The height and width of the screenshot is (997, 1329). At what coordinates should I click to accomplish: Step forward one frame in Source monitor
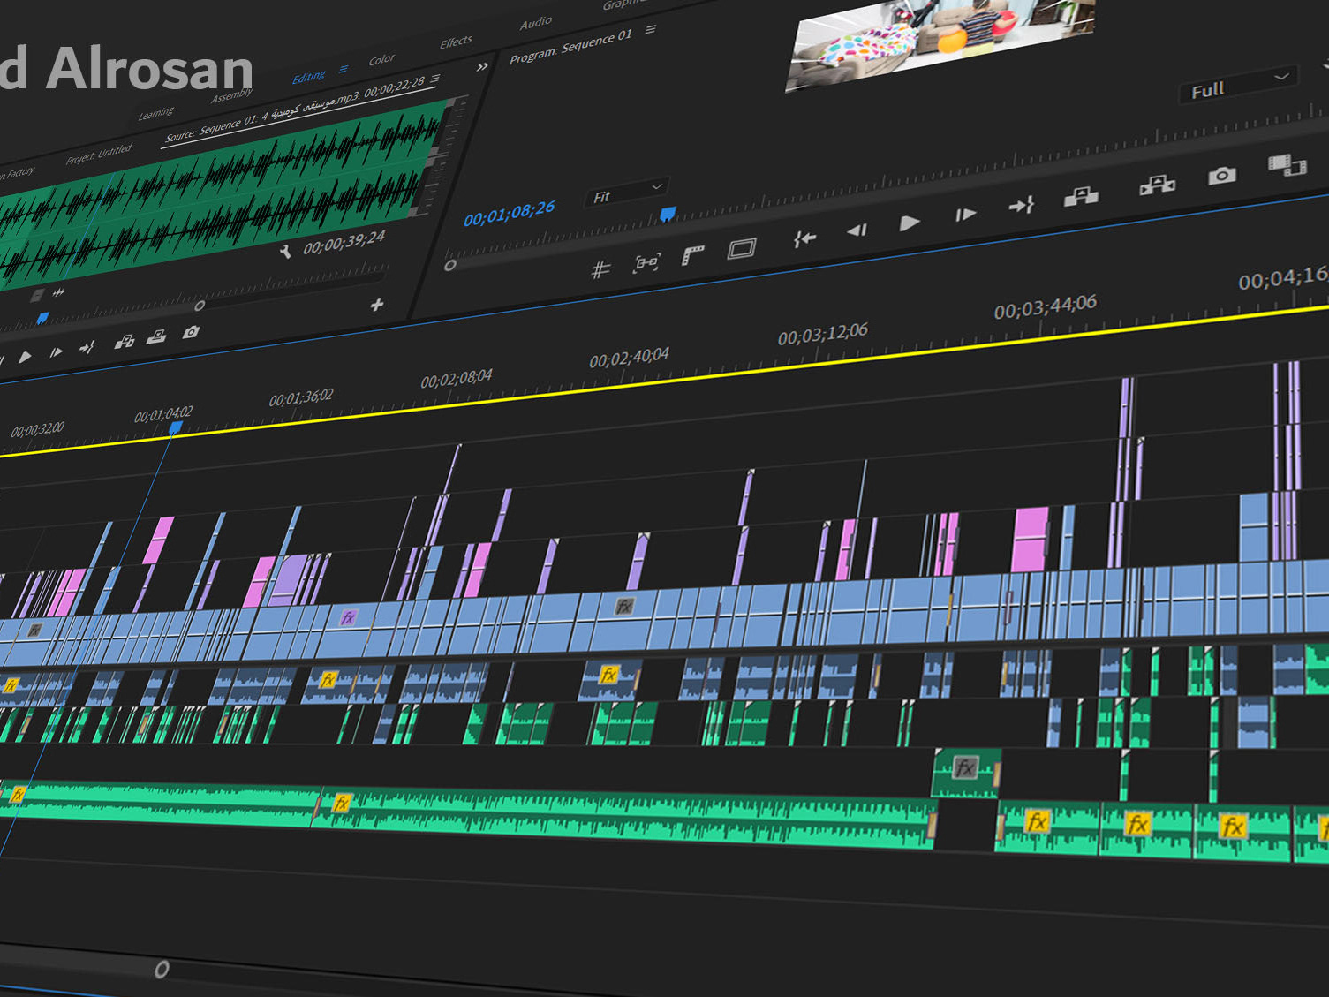click(x=56, y=352)
